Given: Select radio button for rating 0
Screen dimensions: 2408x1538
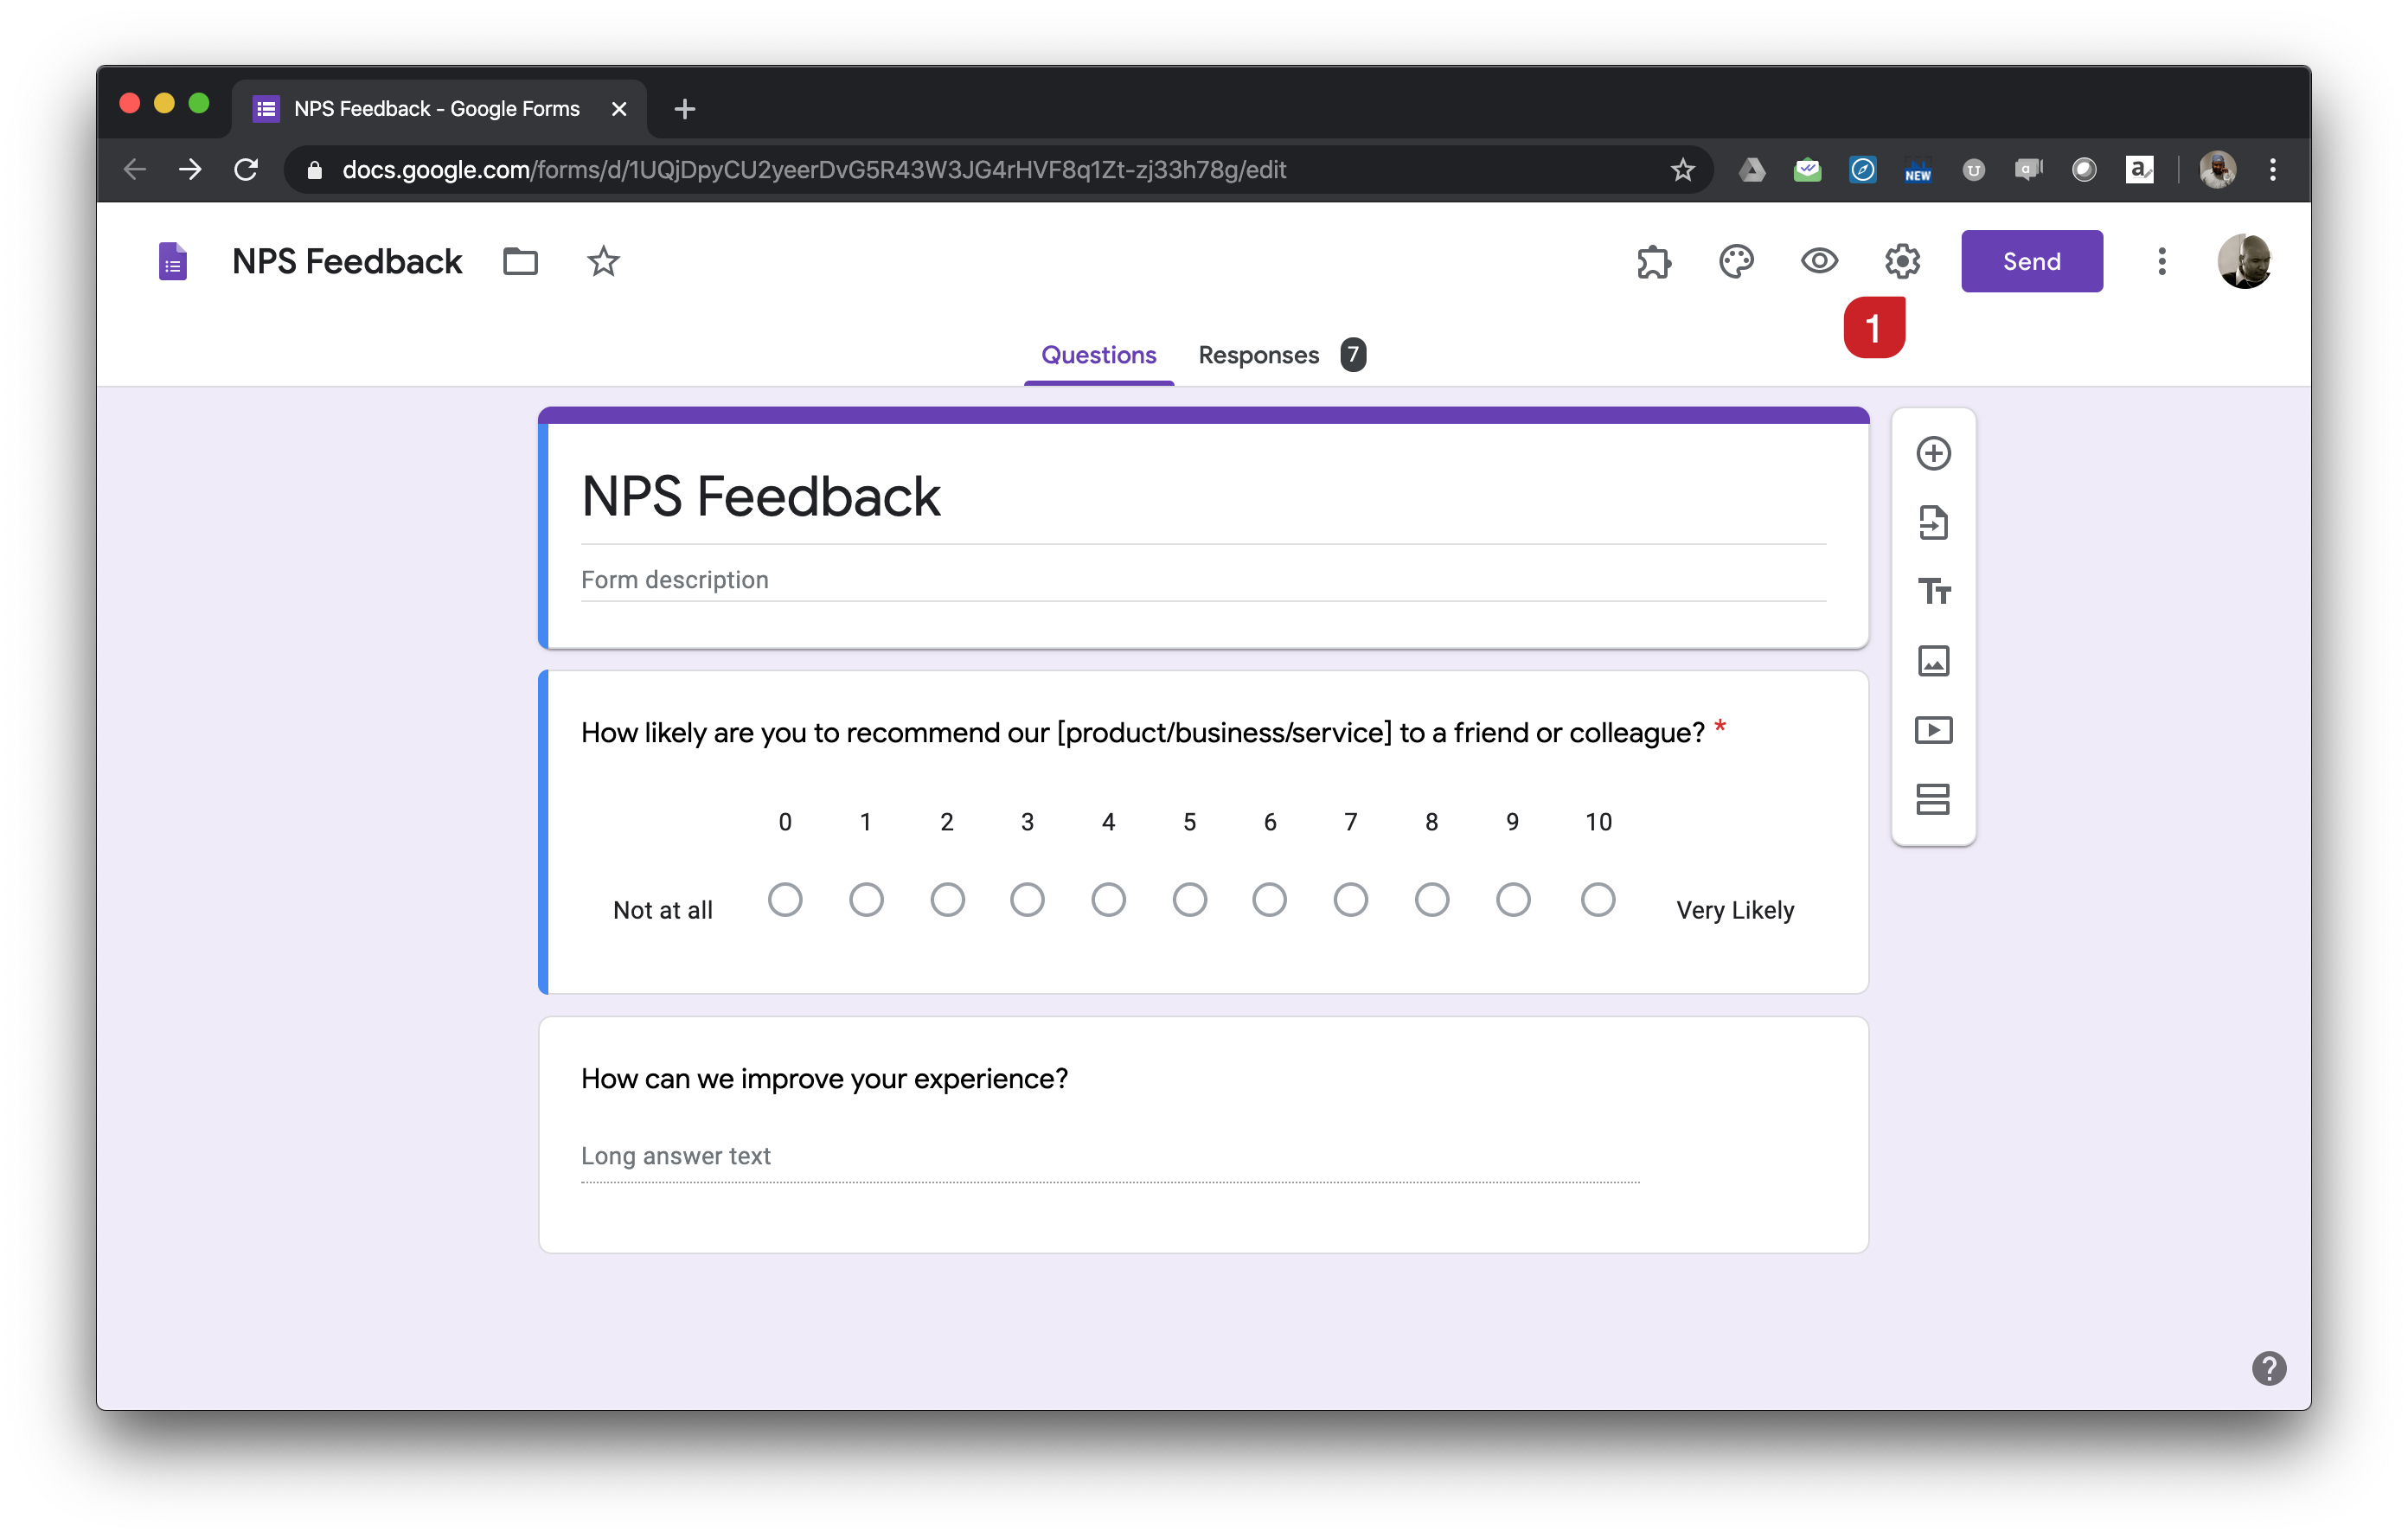Looking at the screenshot, I should (x=785, y=900).
